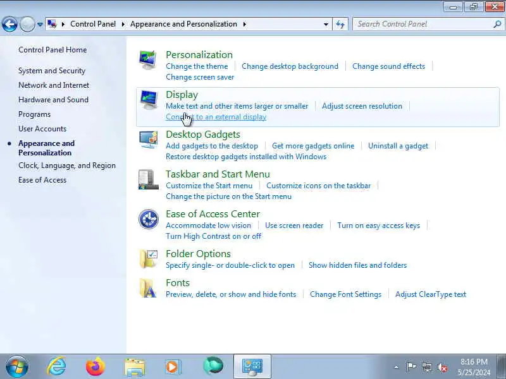Open Windows Media Player from taskbar
Viewport: 506px width, 379px height.
173,367
